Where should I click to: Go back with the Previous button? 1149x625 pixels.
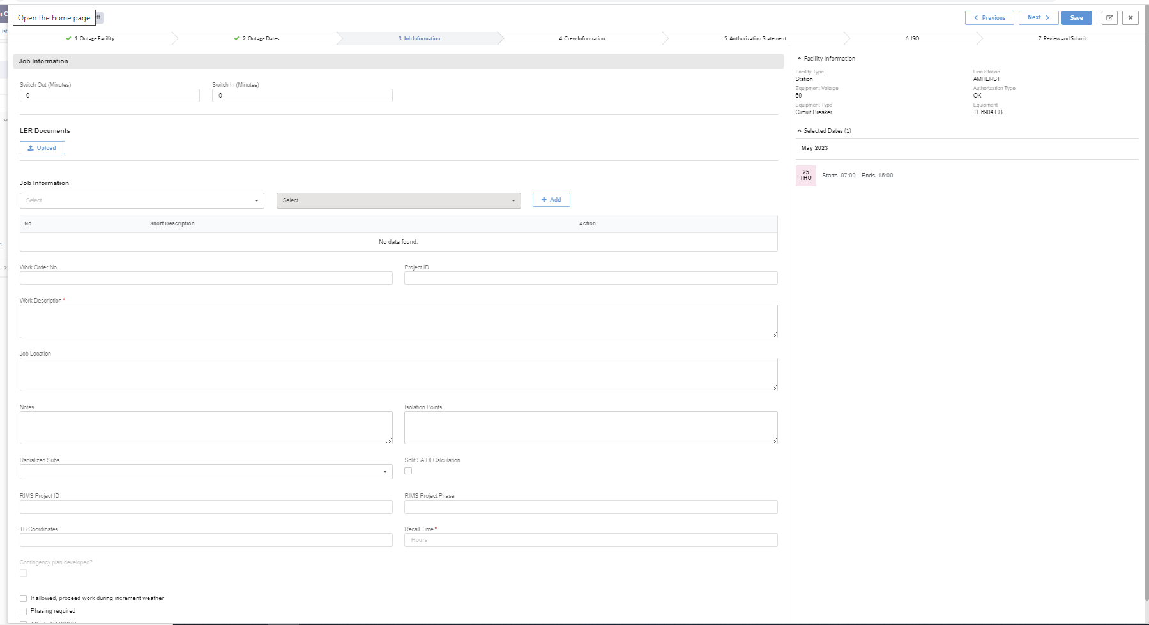point(989,18)
